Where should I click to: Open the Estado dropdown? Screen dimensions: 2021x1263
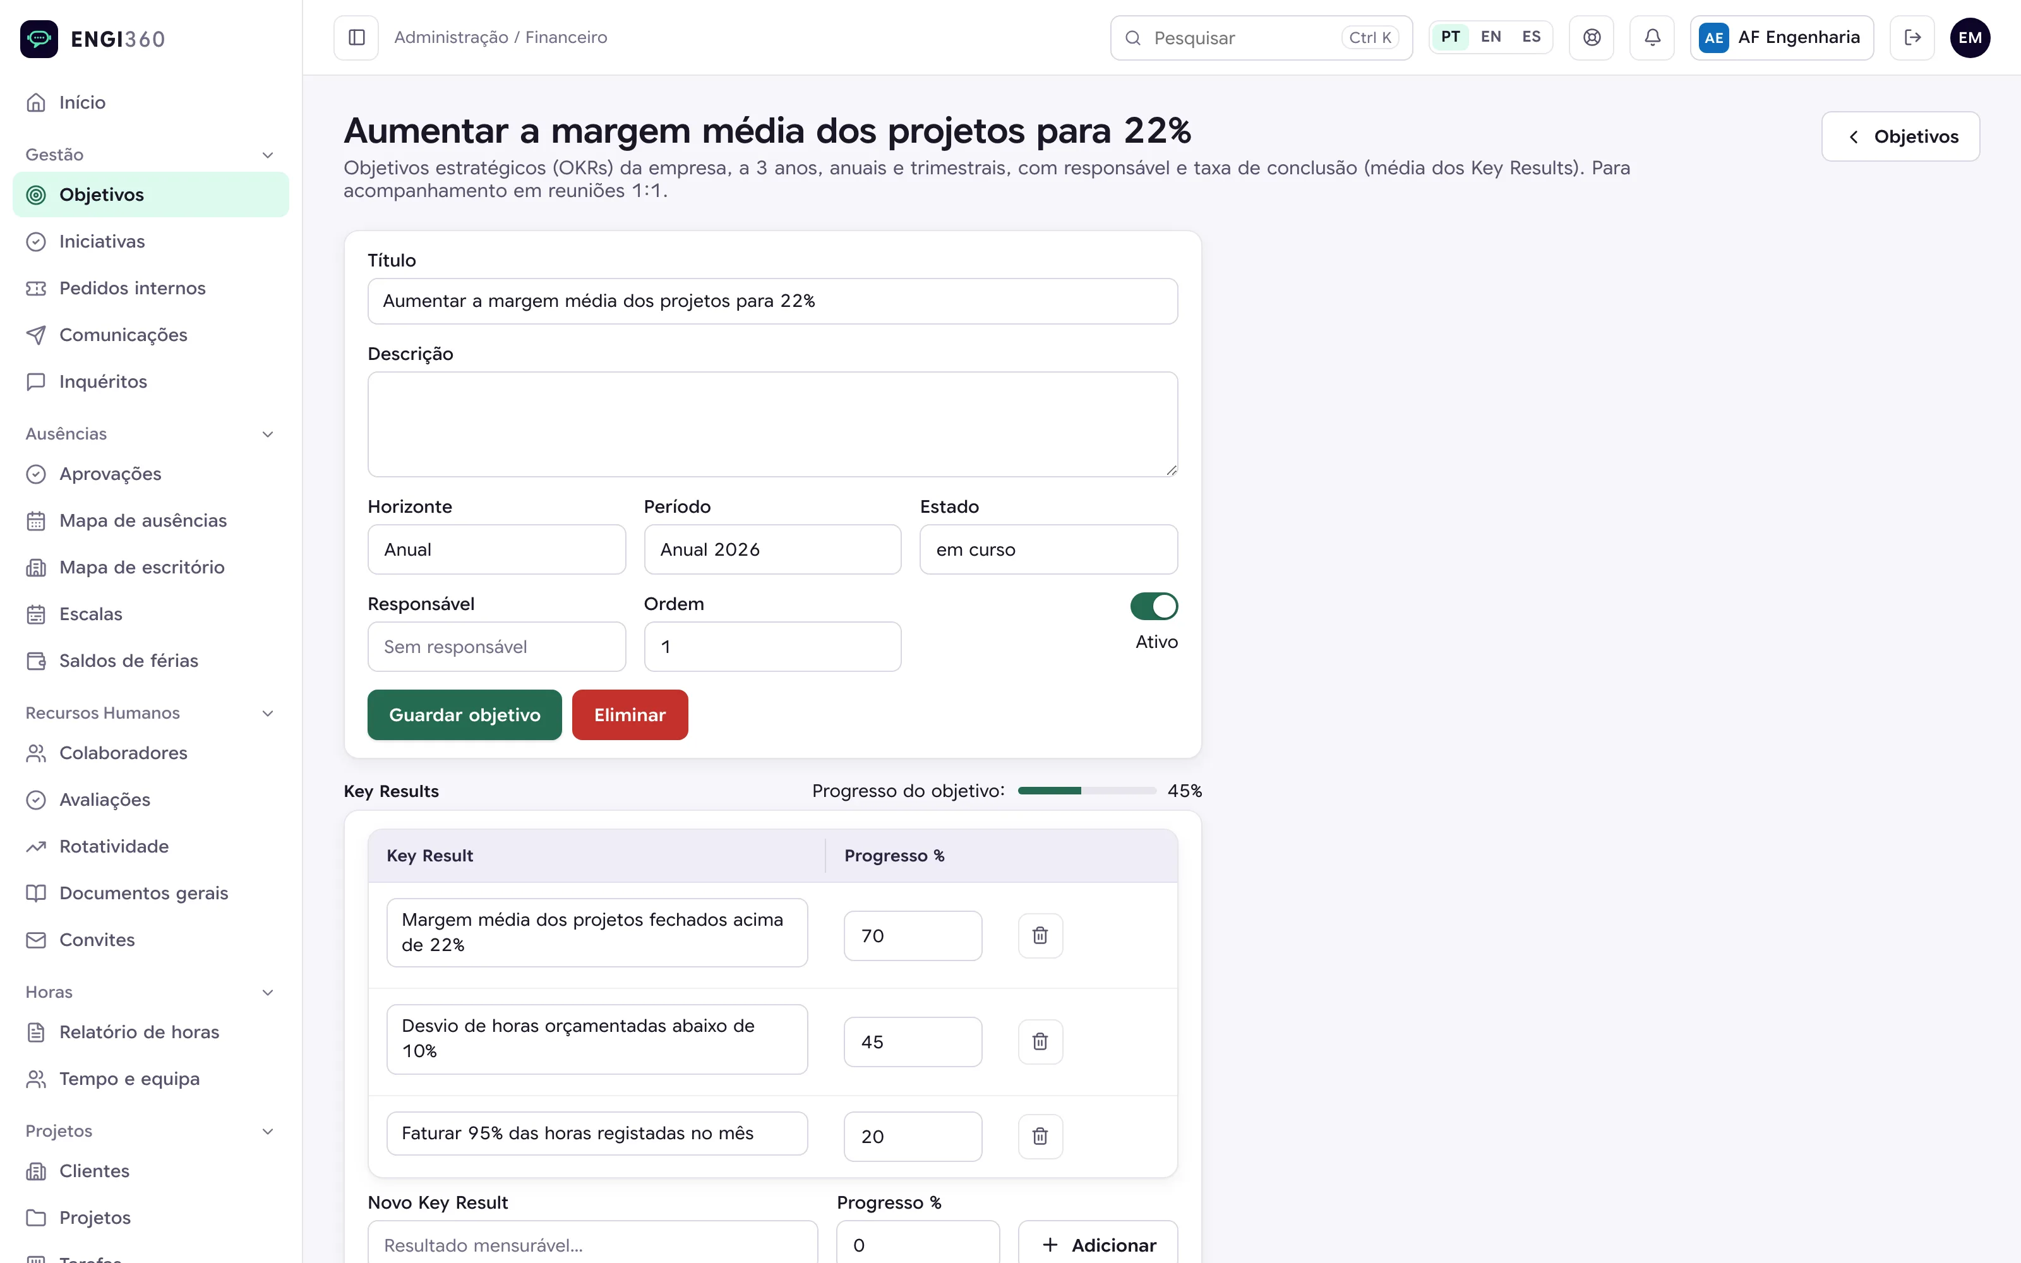[1048, 549]
